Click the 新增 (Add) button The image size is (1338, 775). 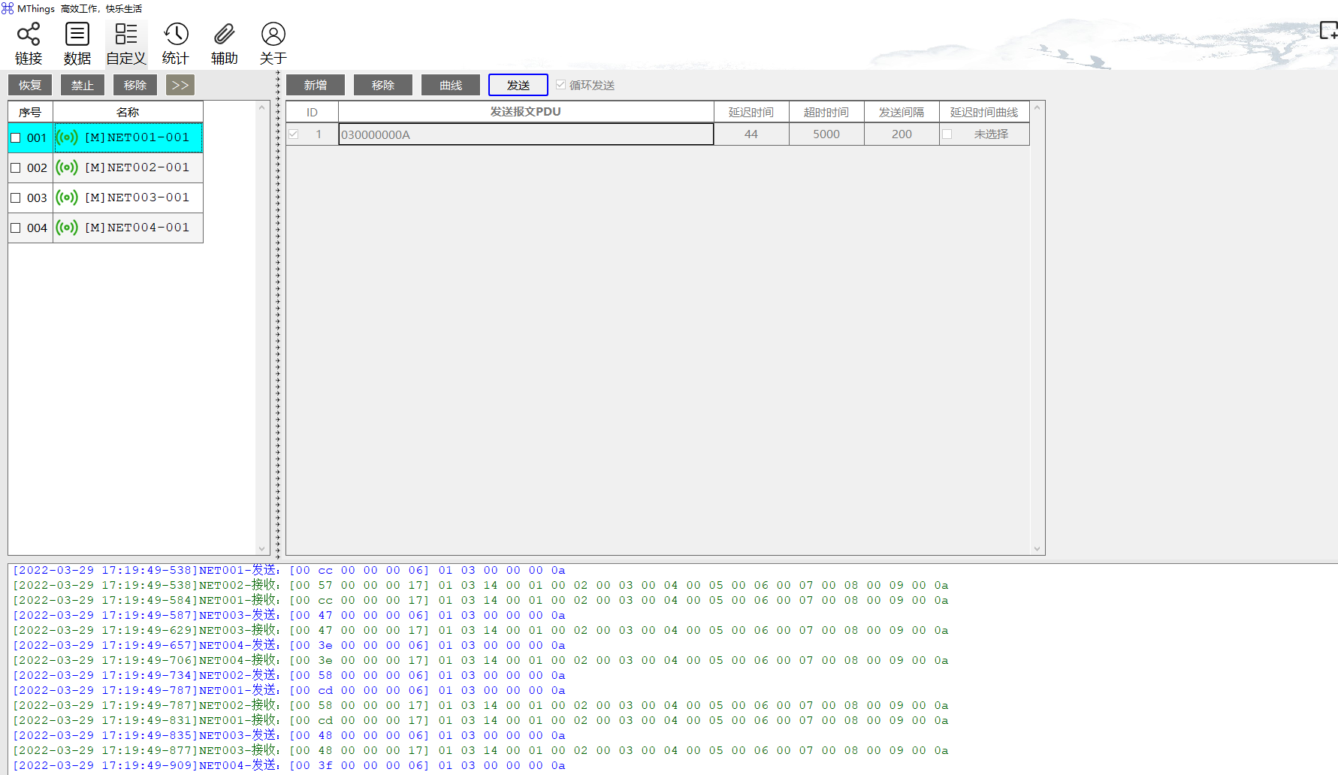pyautogui.click(x=316, y=85)
